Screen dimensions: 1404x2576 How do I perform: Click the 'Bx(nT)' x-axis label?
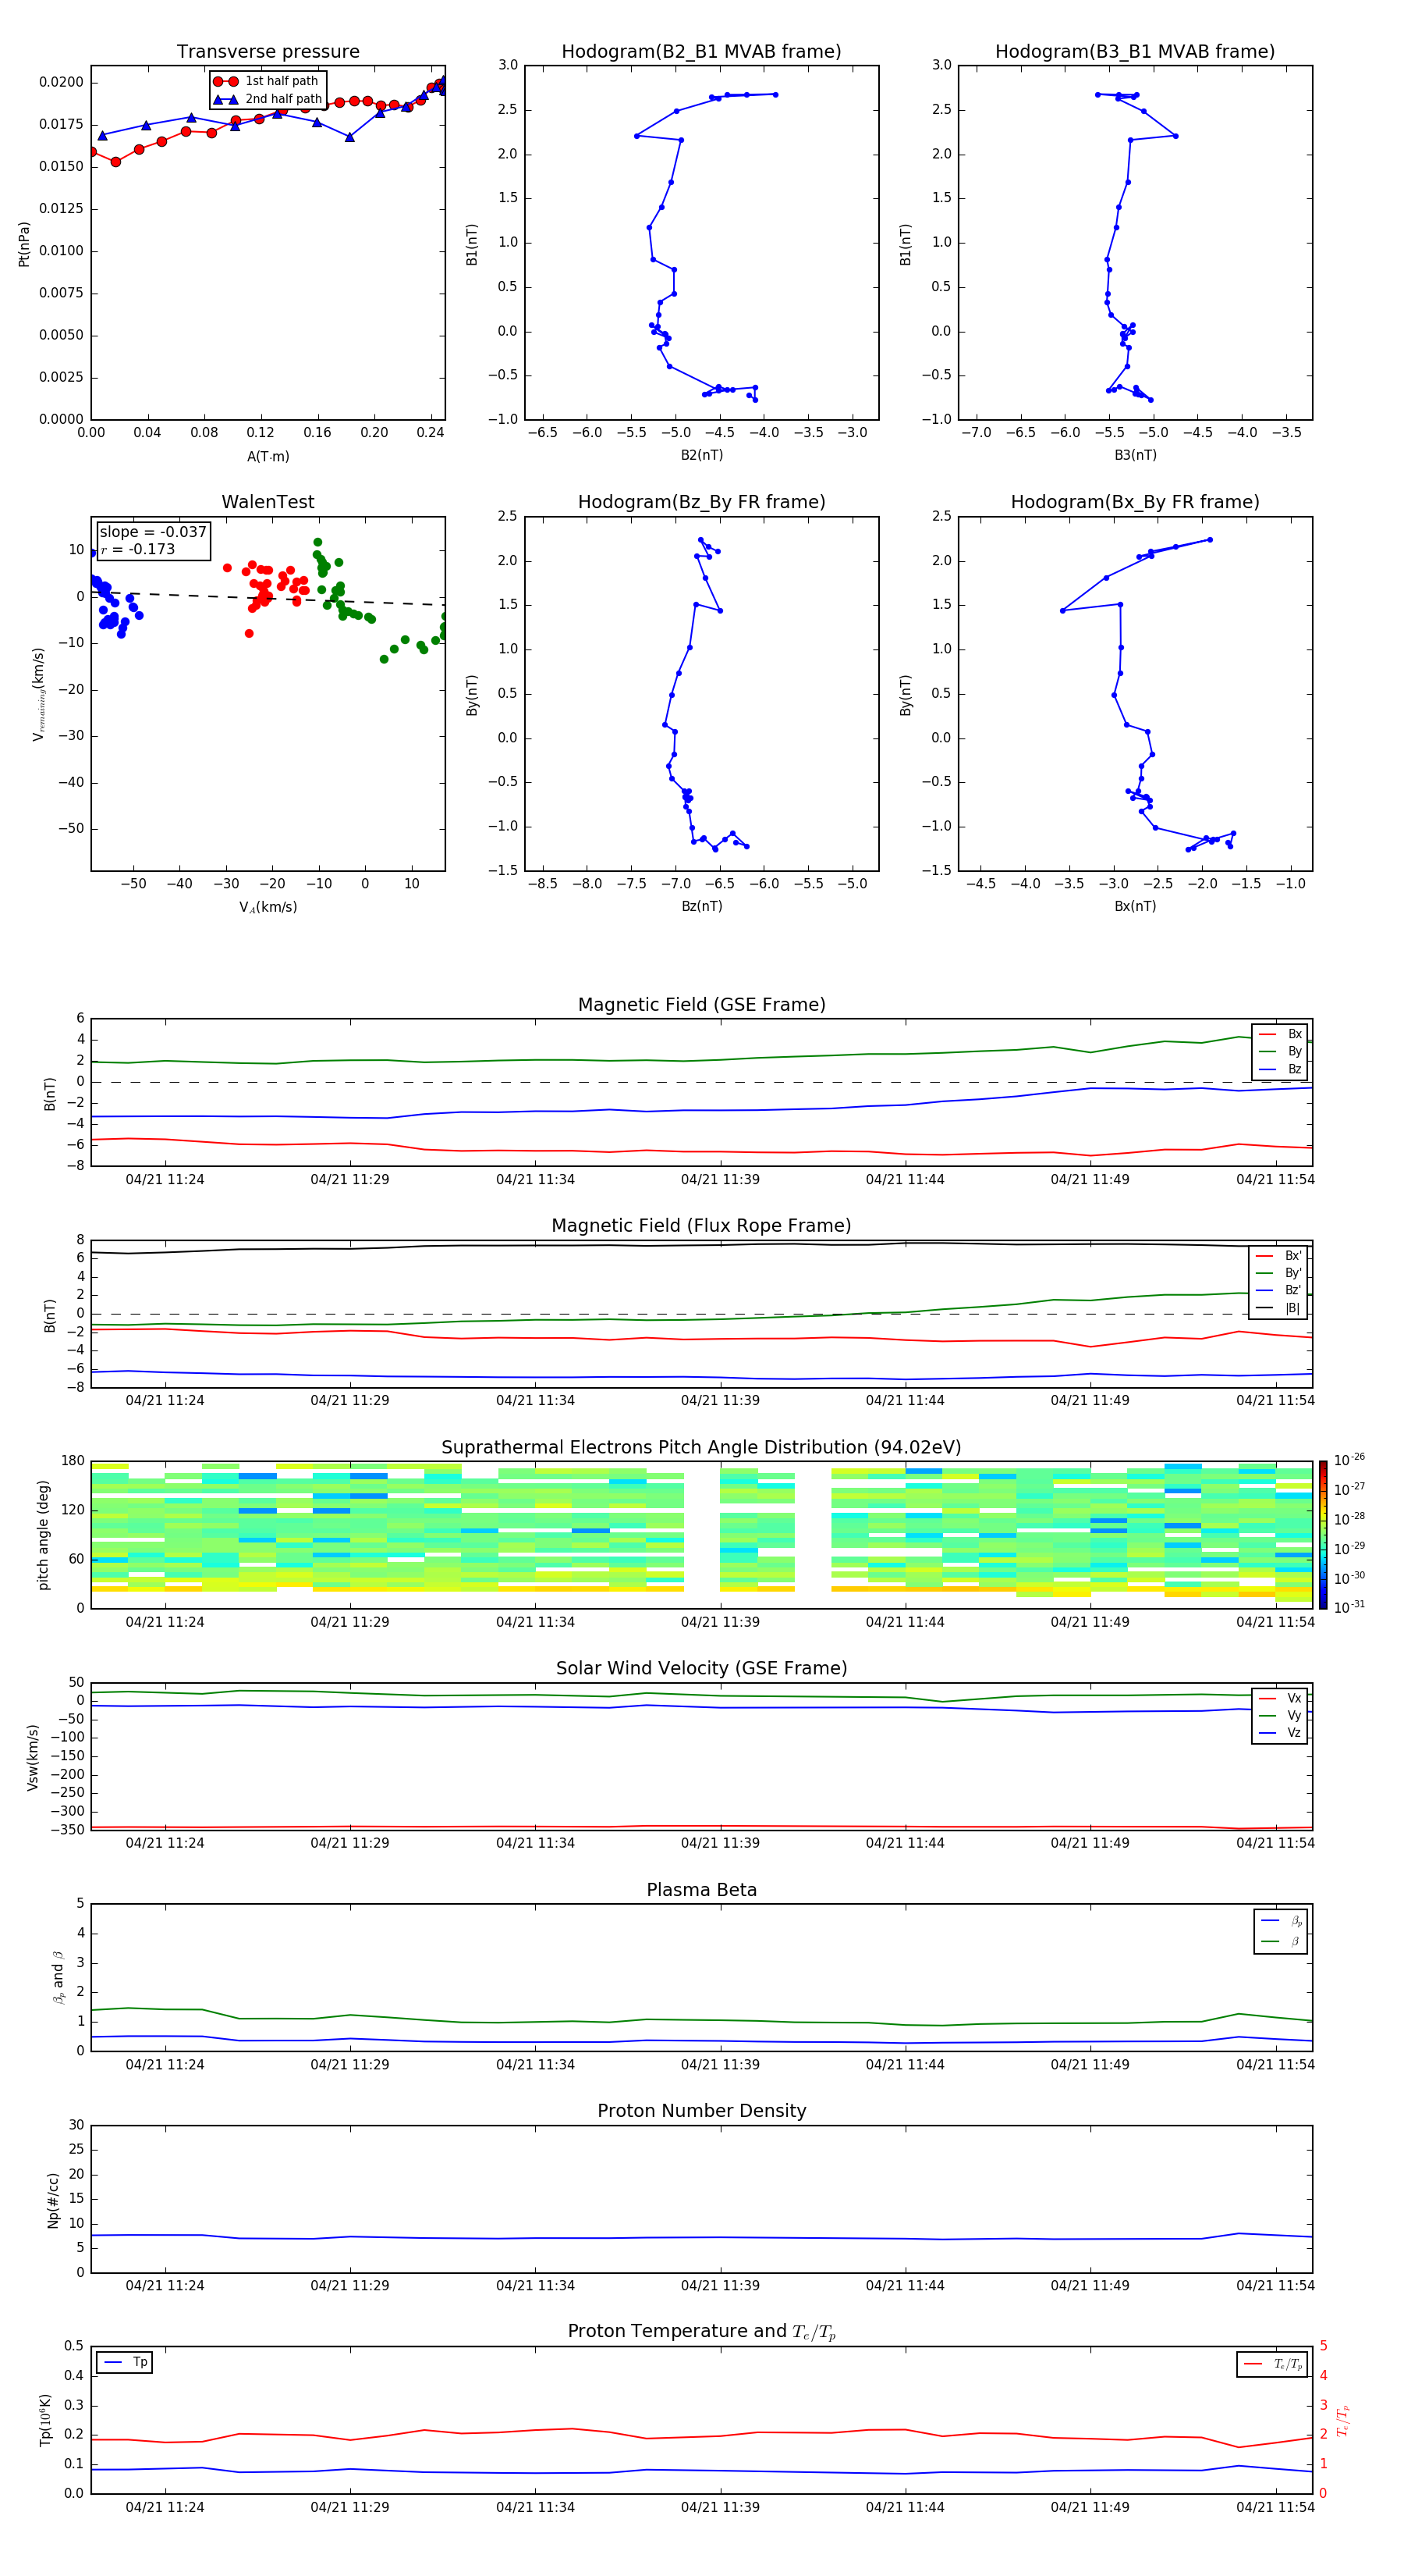coord(1135,906)
